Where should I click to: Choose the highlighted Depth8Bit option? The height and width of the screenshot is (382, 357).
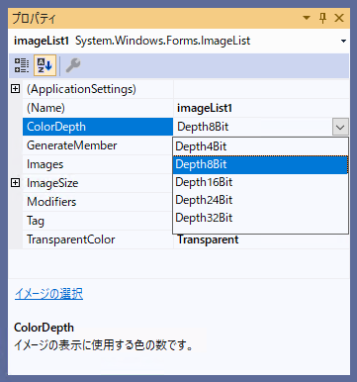(x=260, y=164)
